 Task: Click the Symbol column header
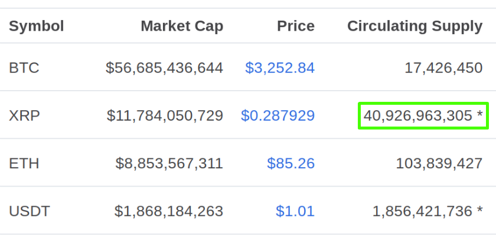[x=37, y=26]
